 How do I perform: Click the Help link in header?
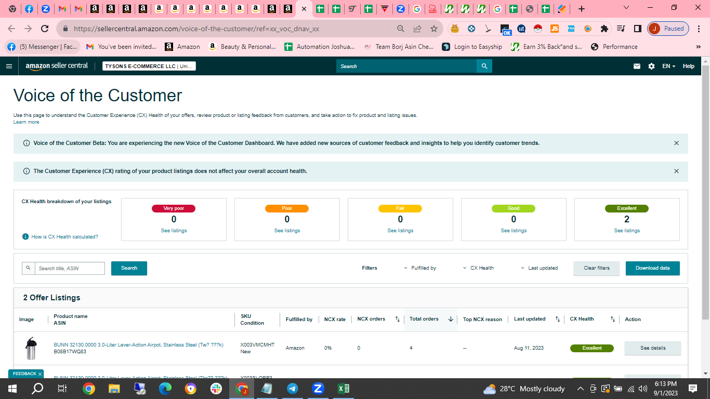click(688, 66)
